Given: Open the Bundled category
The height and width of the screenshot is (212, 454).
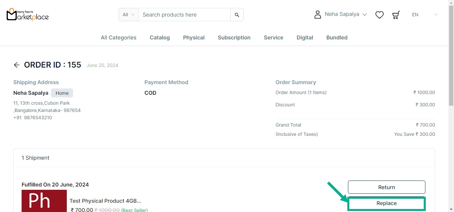Looking at the screenshot, I should (x=337, y=38).
